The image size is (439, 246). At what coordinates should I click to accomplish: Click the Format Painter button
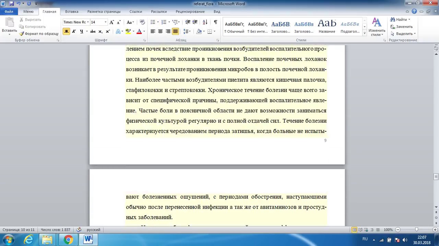tap(39, 34)
